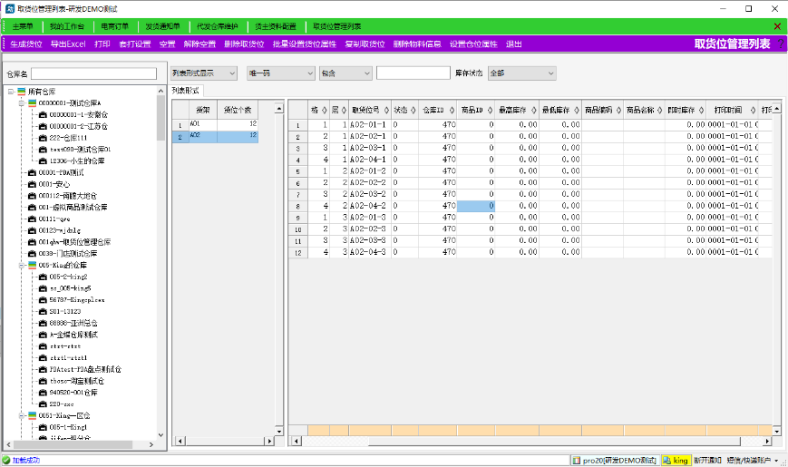
Task: Click the 0001-安心 warehouse icon
Action: [32, 184]
